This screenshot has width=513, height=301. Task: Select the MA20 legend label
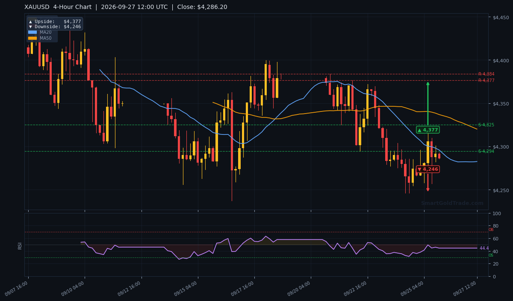pyautogui.click(x=46, y=32)
